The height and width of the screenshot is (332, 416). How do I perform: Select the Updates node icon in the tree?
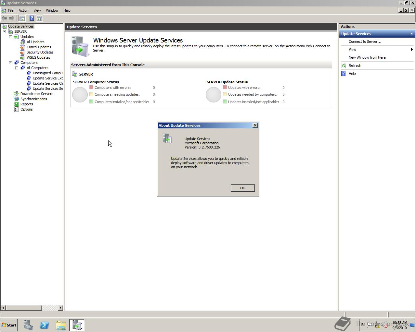click(x=17, y=37)
